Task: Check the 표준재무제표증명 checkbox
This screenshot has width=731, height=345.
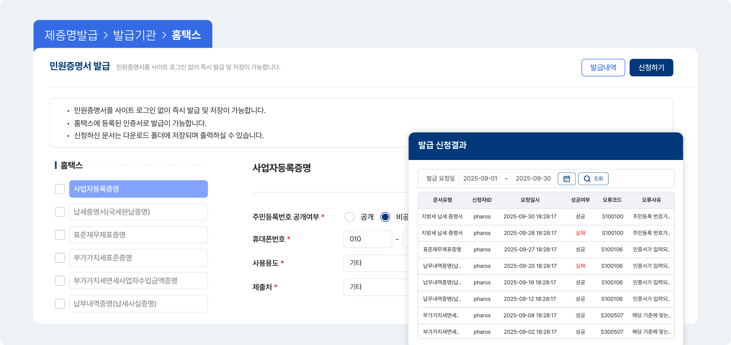Action: click(x=60, y=235)
